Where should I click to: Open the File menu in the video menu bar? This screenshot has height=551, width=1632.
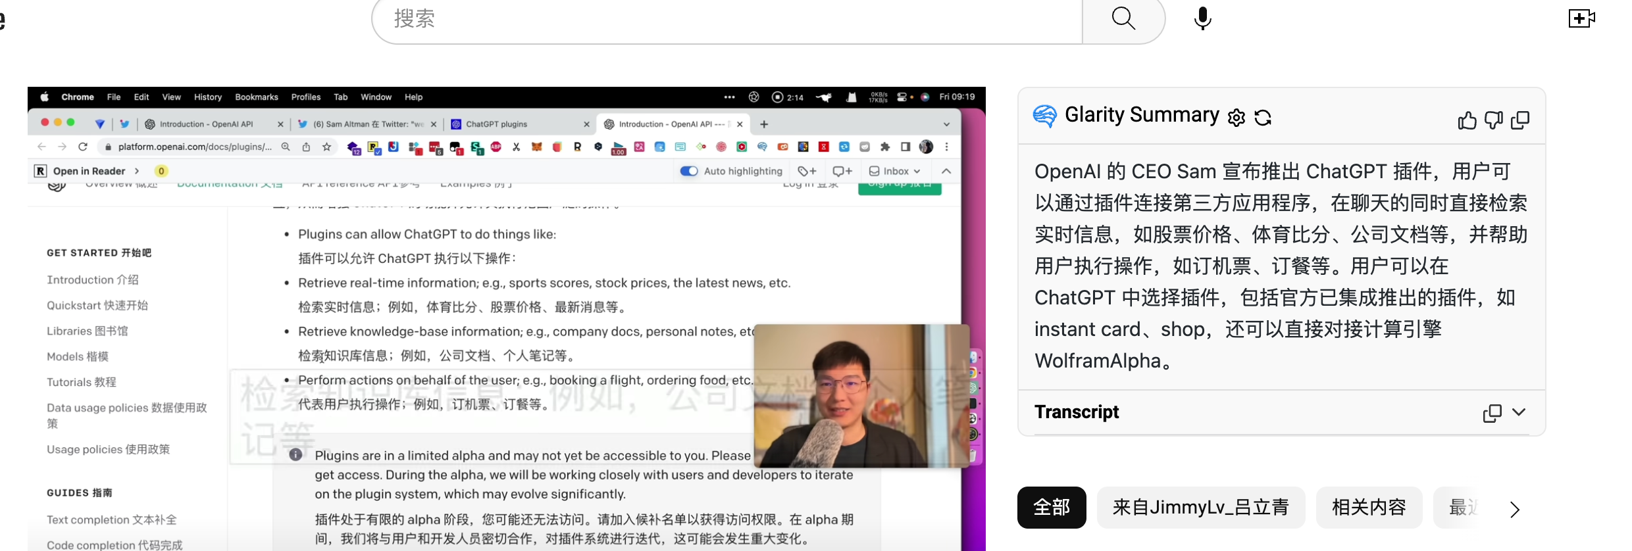click(x=114, y=97)
